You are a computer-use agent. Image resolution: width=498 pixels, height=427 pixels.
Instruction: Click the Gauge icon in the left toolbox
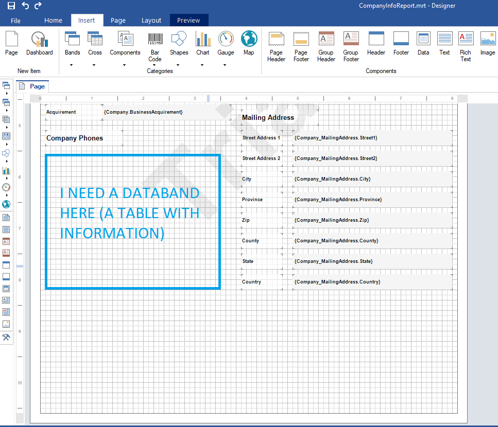(6, 187)
